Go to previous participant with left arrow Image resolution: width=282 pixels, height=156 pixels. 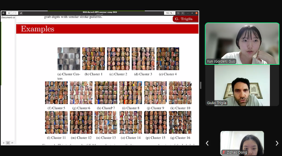[x=207, y=143]
